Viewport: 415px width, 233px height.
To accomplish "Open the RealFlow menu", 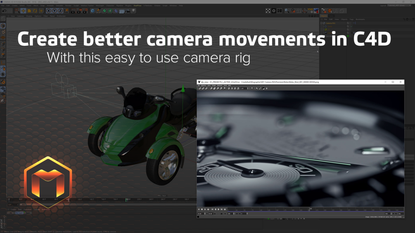I will pos(138,5).
